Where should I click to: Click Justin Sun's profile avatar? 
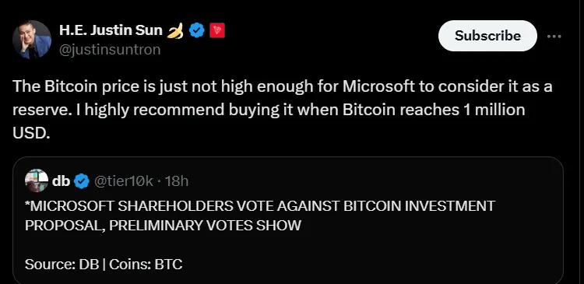click(x=32, y=40)
